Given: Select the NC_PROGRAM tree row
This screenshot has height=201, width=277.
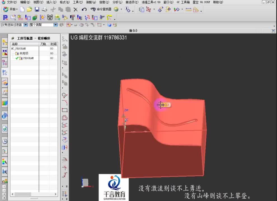Looking at the screenshot, I should [x=34, y=49].
